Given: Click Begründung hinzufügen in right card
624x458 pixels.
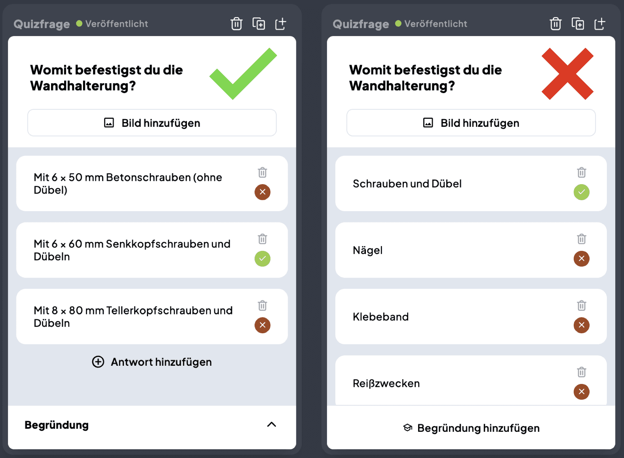Looking at the screenshot, I should (x=471, y=428).
